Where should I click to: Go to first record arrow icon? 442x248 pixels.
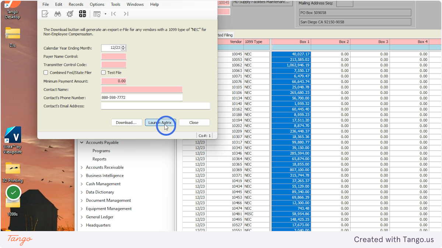[x=114, y=14]
